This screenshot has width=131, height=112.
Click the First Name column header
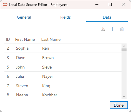pyautogui.click(x=25, y=39)
